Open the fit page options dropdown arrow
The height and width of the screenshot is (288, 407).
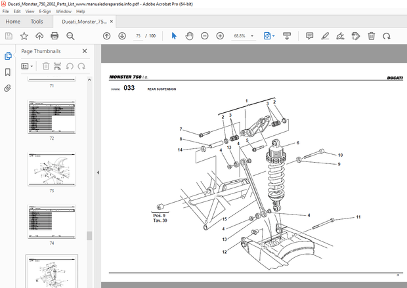[x=273, y=36]
